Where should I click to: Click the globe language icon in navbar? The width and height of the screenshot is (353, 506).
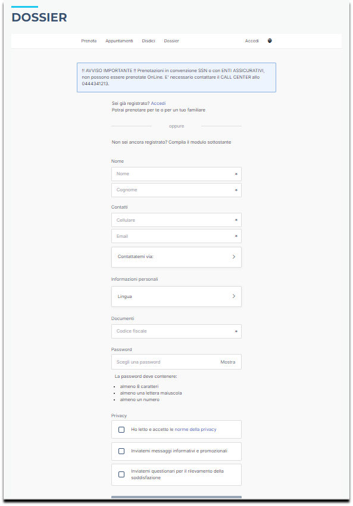click(270, 41)
